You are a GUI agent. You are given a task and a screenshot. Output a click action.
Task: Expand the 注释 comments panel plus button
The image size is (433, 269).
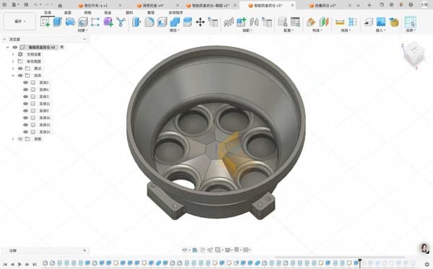coord(84,250)
